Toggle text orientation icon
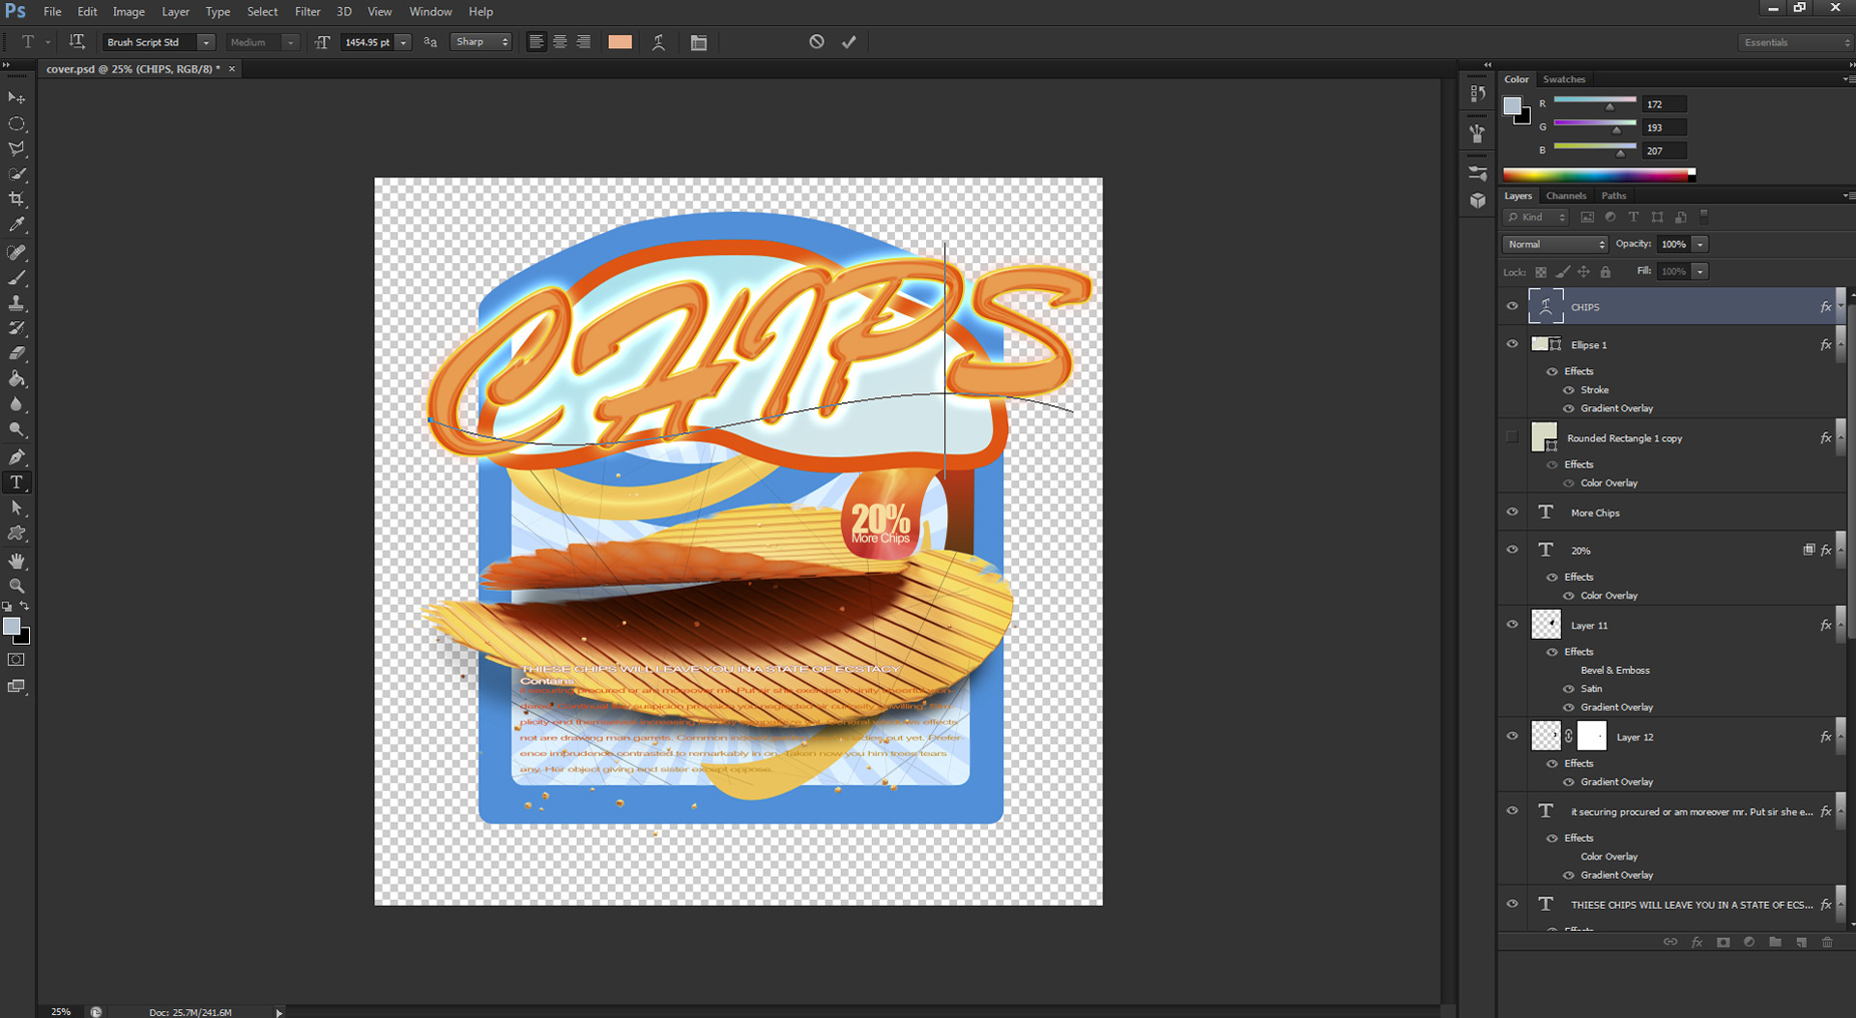 point(76,42)
